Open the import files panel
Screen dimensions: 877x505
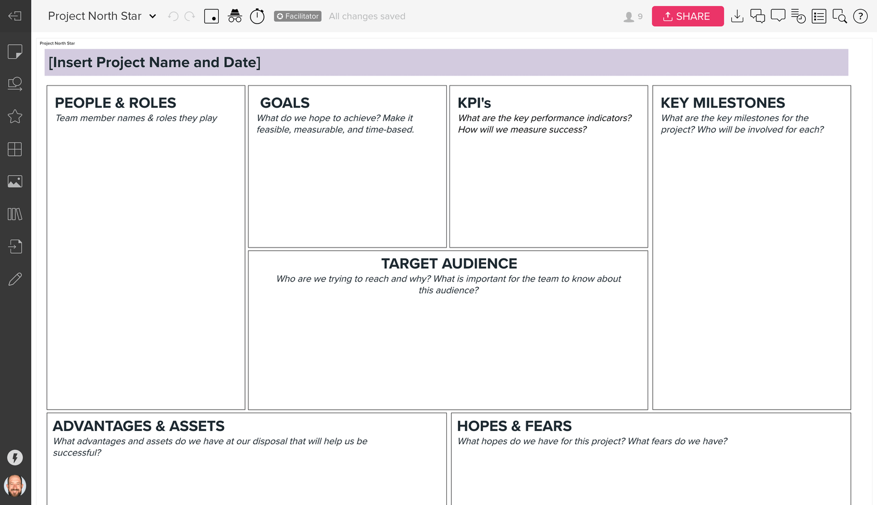tap(15, 246)
